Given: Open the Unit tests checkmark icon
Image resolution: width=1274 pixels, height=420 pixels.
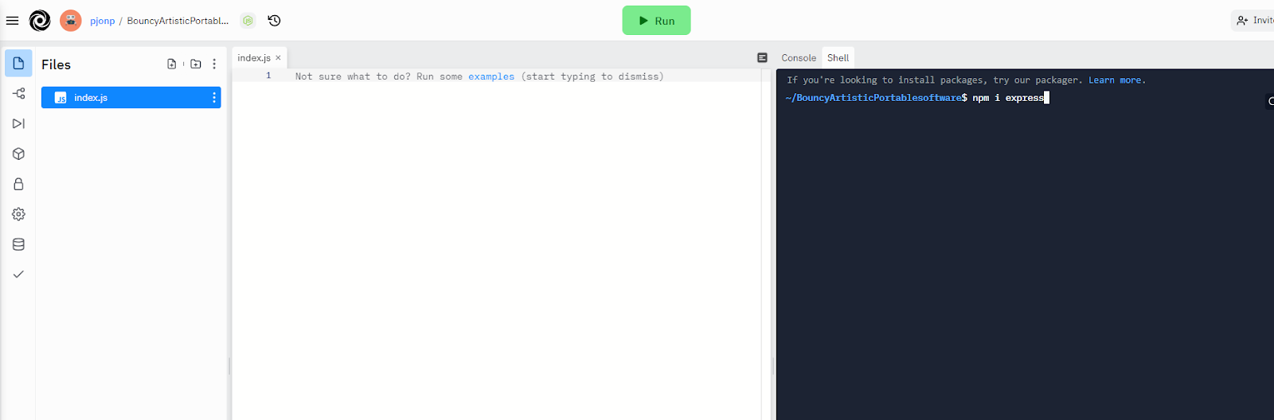Looking at the screenshot, I should coord(18,274).
